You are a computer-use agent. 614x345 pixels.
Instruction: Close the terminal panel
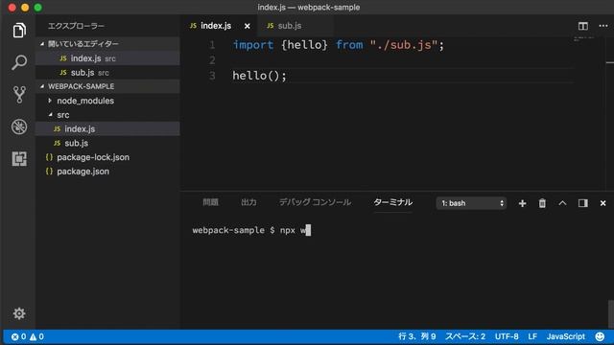[602, 203]
